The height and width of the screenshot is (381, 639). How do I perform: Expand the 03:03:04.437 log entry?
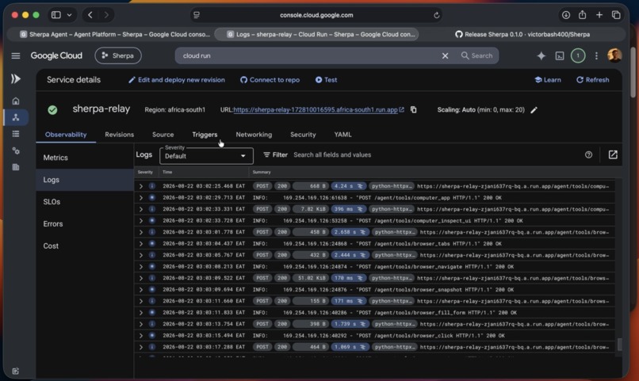141,243
